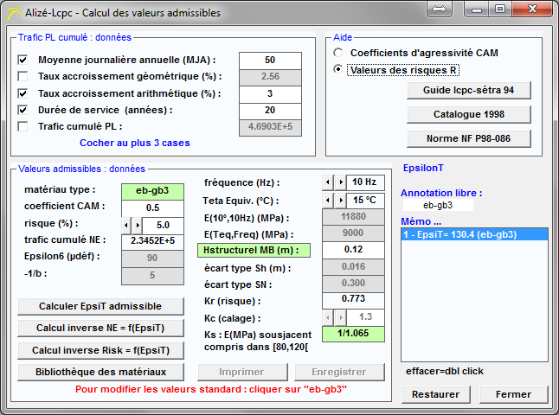
Task: Lower fréquence (Hz) with left arrow
Action: point(328,182)
